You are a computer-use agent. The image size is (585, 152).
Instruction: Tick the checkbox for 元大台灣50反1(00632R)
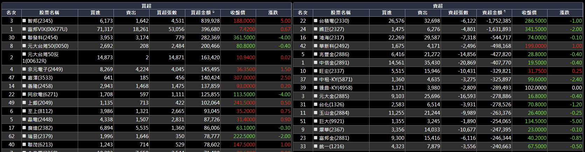pyautogui.click(x=24, y=54)
